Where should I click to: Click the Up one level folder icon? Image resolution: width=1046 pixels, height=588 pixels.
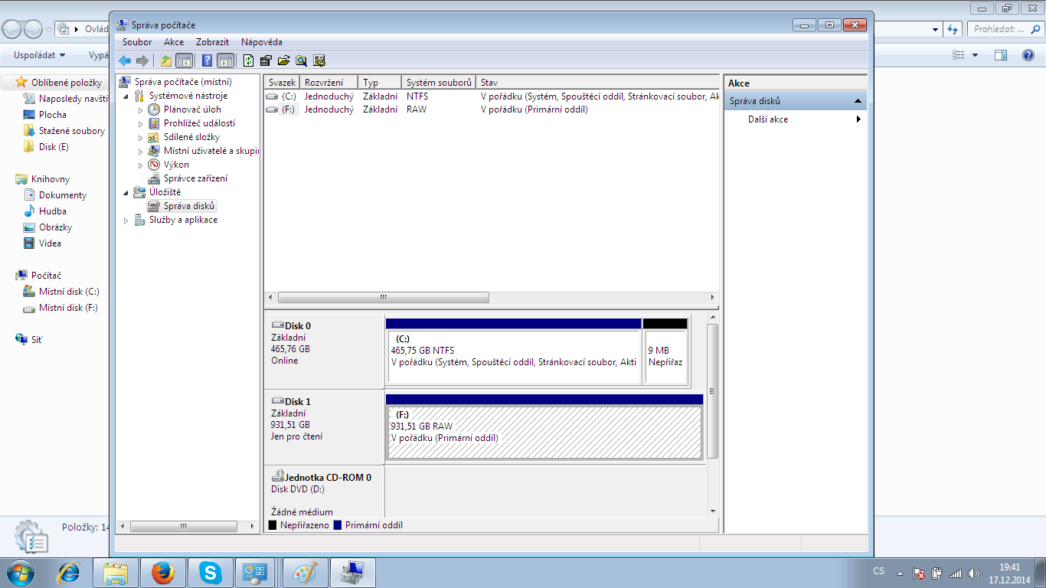[165, 61]
